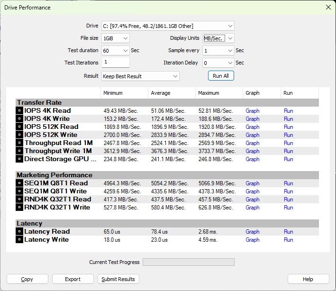
Task: Select the RND4K Q32T1 Write row icon
Action: [19, 208]
